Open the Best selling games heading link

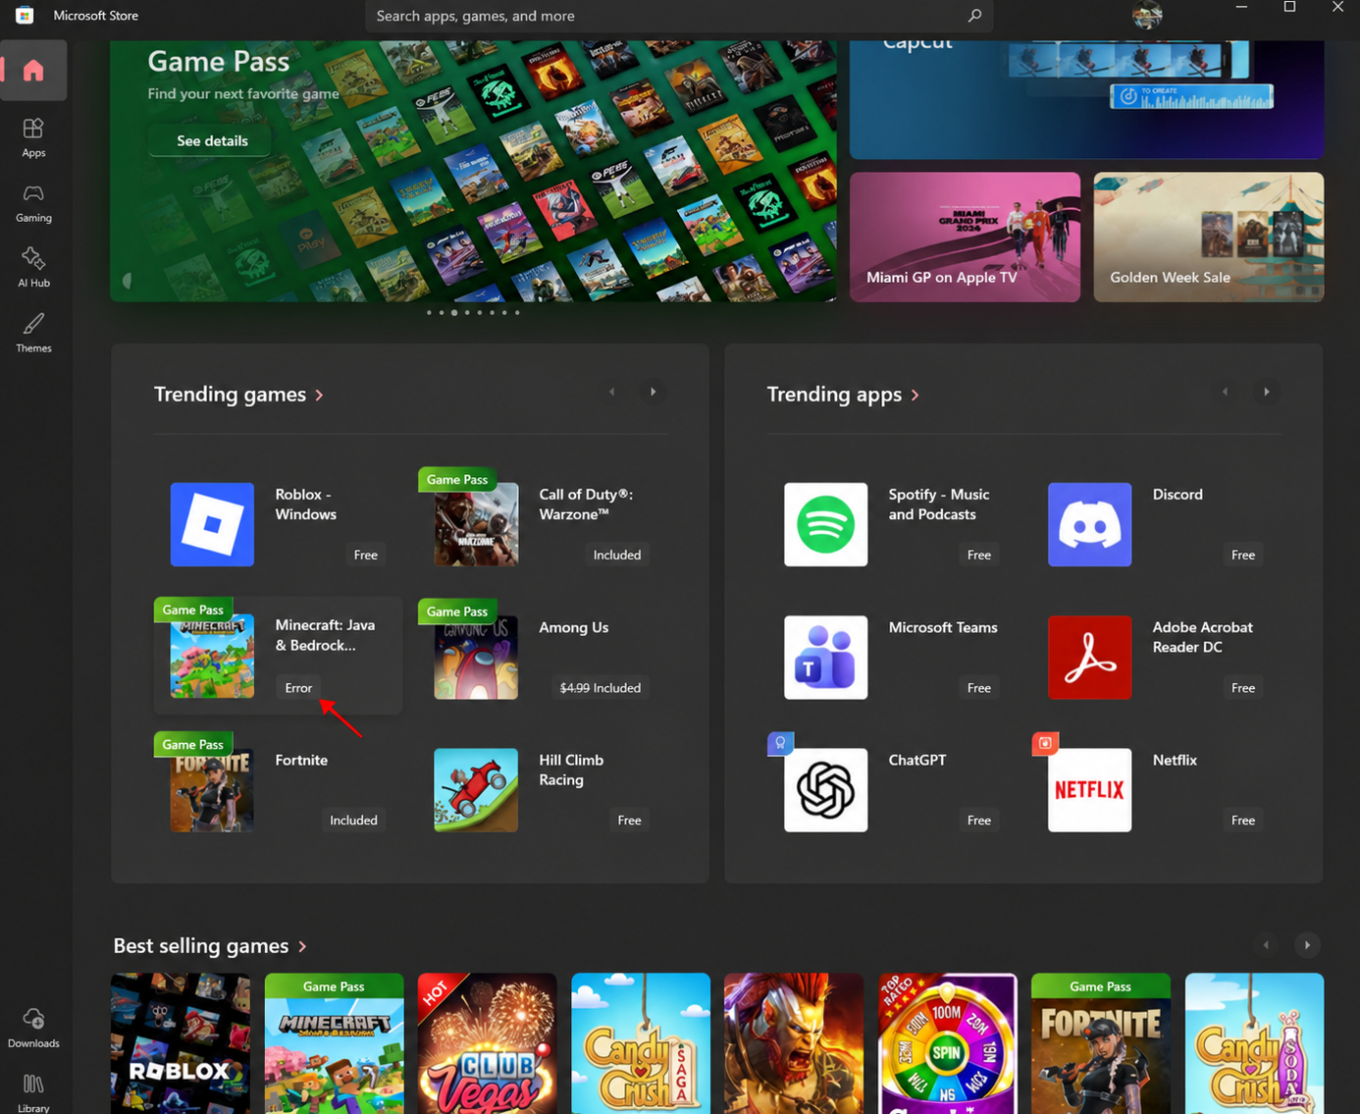pos(210,946)
